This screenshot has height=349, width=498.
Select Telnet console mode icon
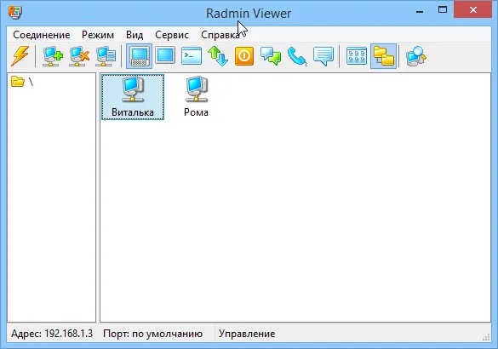(192, 56)
